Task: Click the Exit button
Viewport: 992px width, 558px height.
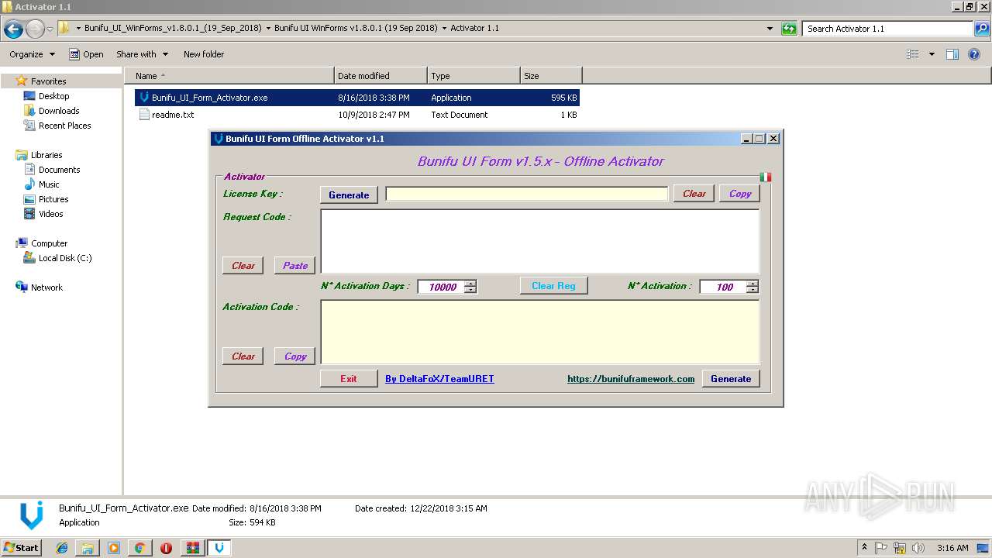Action: click(349, 378)
